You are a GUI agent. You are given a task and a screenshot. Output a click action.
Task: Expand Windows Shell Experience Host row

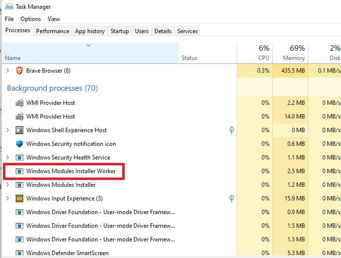[x=8, y=130]
